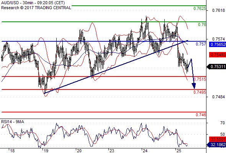Select the blue 32.1862 RSI value tag

[216, 145]
